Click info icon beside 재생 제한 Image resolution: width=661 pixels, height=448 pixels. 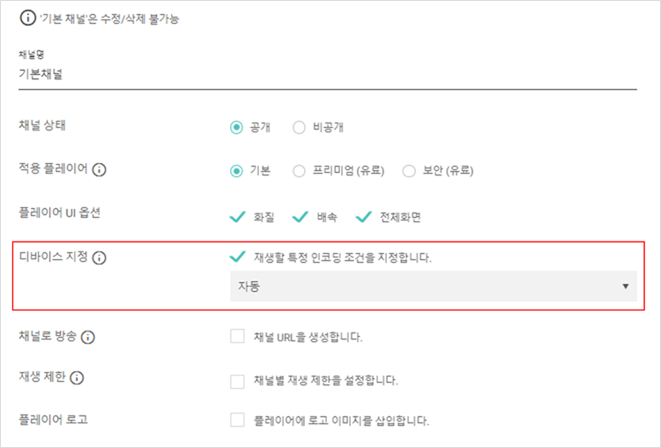(77, 377)
